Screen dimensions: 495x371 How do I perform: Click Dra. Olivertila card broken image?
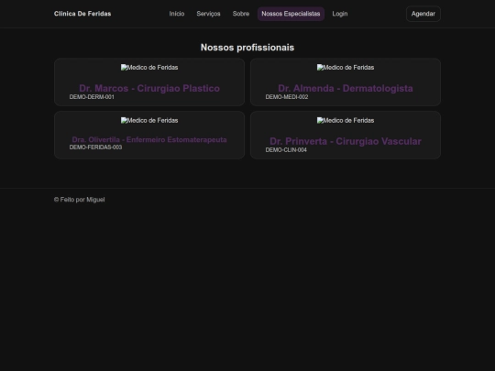click(x=149, y=121)
